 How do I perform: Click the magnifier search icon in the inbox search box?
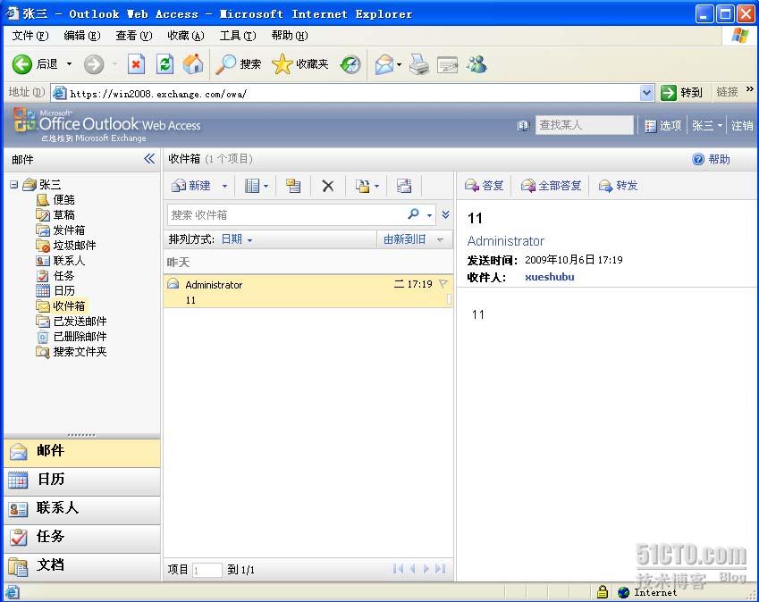(413, 214)
